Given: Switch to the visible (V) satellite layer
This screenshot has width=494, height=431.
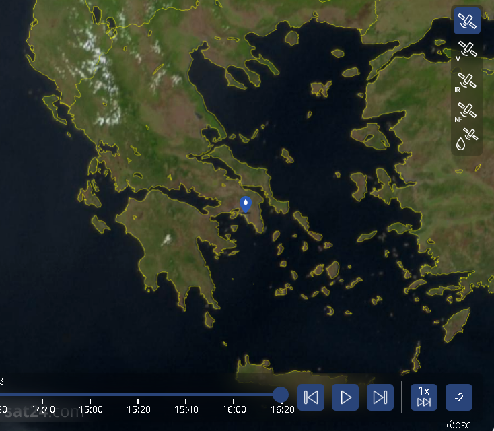Looking at the screenshot, I should [x=466, y=51].
